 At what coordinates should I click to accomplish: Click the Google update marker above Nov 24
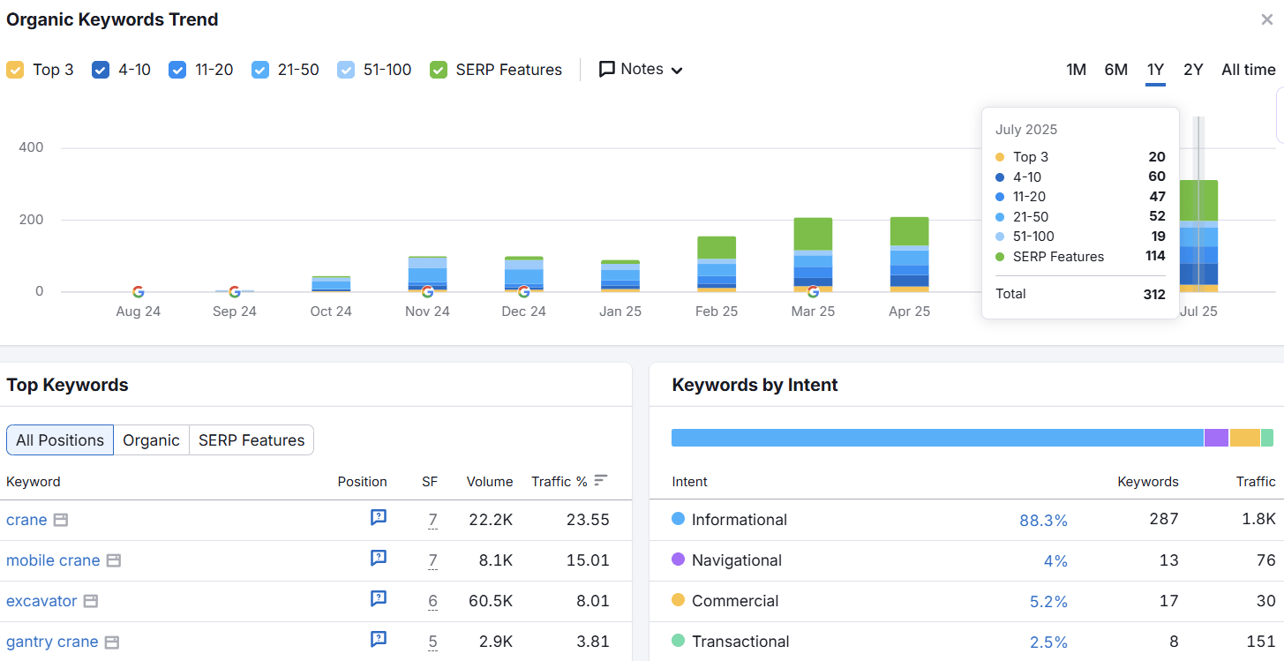click(427, 291)
